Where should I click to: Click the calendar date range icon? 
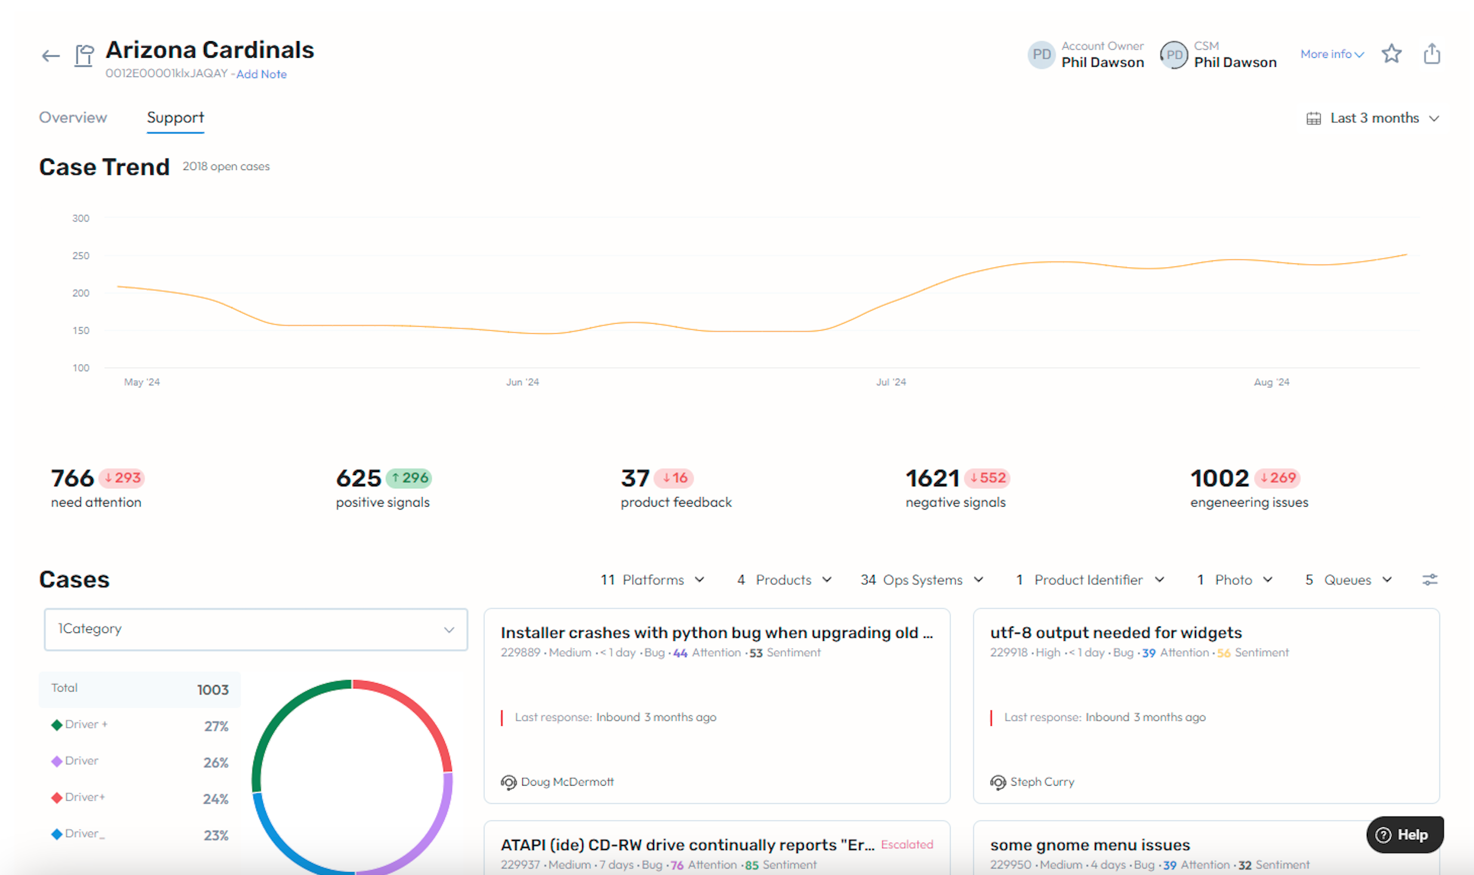pyautogui.click(x=1314, y=119)
